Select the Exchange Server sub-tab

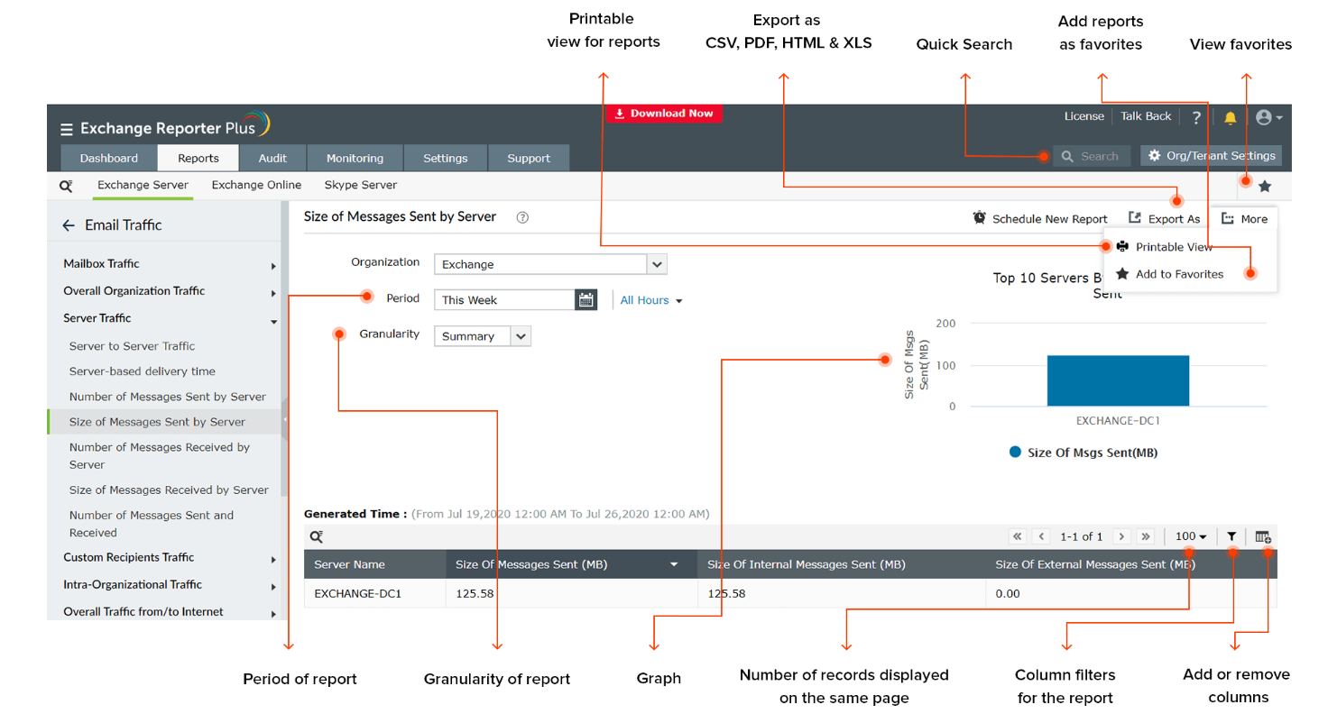click(x=143, y=186)
